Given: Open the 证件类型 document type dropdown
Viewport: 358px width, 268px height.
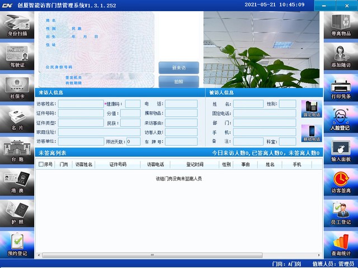Looking at the screenshot, I should pyautogui.click(x=81, y=123).
